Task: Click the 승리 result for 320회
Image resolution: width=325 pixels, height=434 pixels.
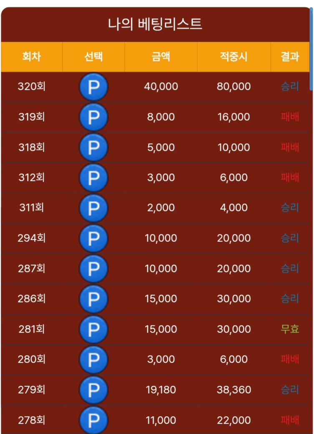Action: (290, 86)
